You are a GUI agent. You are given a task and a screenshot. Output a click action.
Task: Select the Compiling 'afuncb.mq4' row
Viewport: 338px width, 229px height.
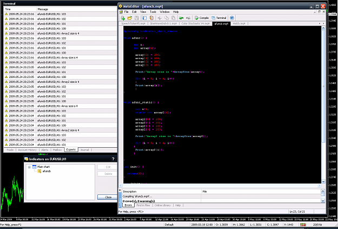point(221,197)
